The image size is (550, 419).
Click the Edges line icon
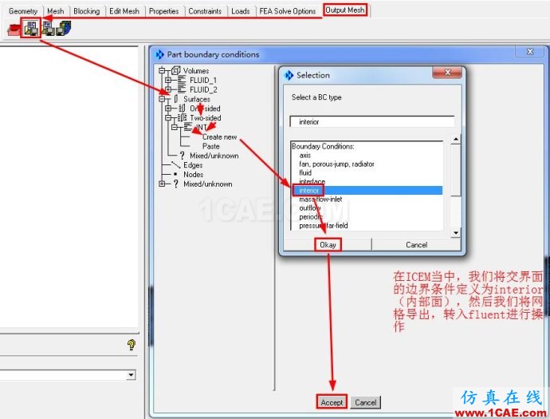point(175,164)
